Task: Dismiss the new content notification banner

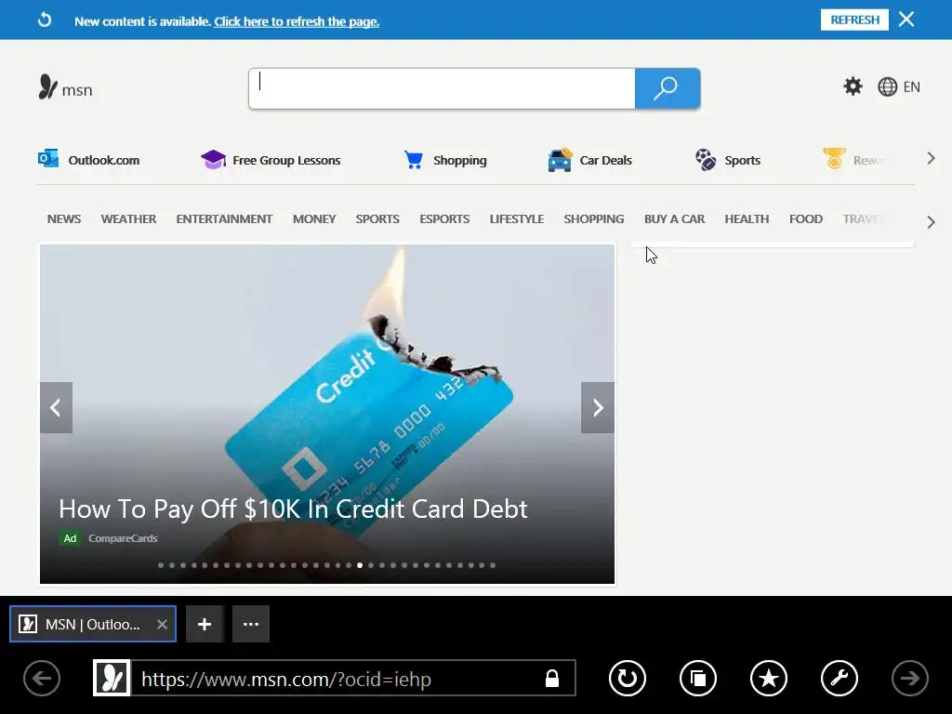Action: [x=906, y=20]
